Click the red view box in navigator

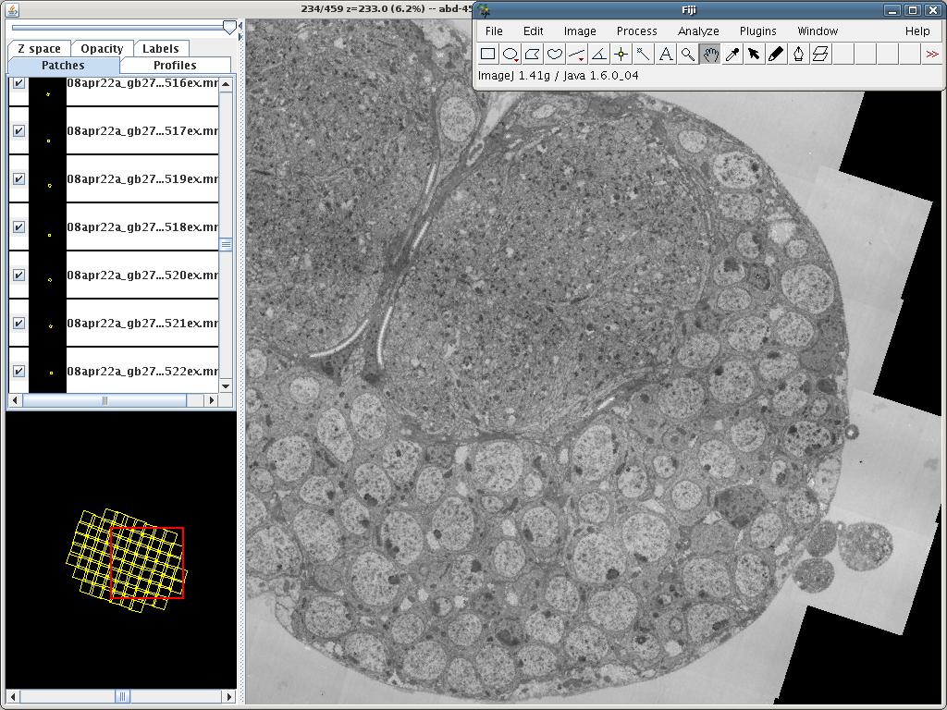[x=146, y=563]
